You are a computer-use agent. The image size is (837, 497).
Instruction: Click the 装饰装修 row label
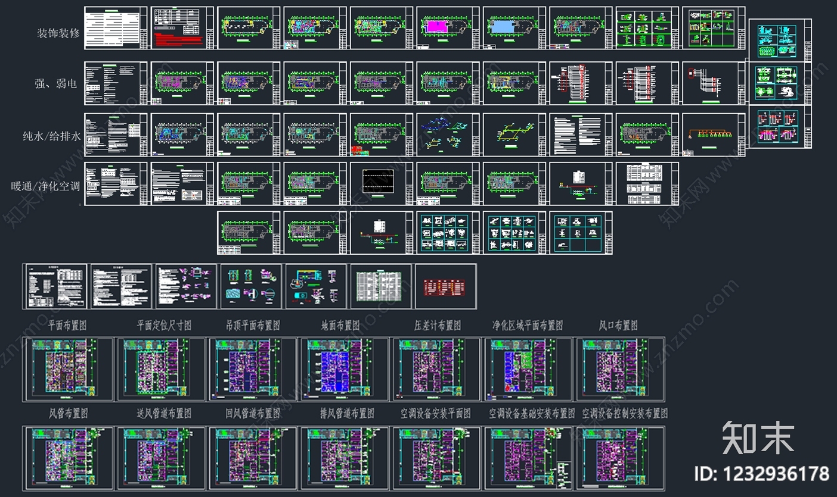pos(58,33)
